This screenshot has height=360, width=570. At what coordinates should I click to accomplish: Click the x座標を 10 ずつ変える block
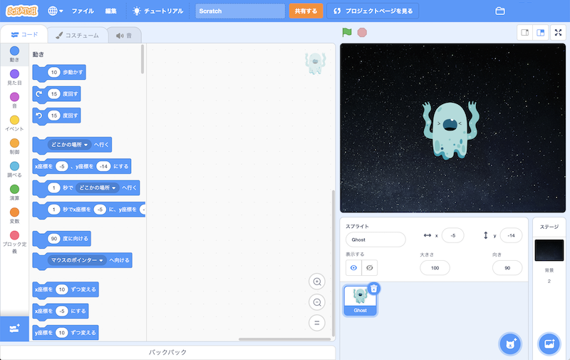[66, 289]
